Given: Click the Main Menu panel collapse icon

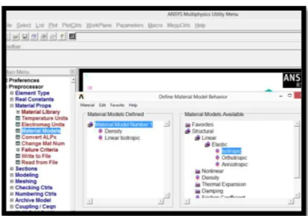Looking at the screenshot, I should [73, 72].
